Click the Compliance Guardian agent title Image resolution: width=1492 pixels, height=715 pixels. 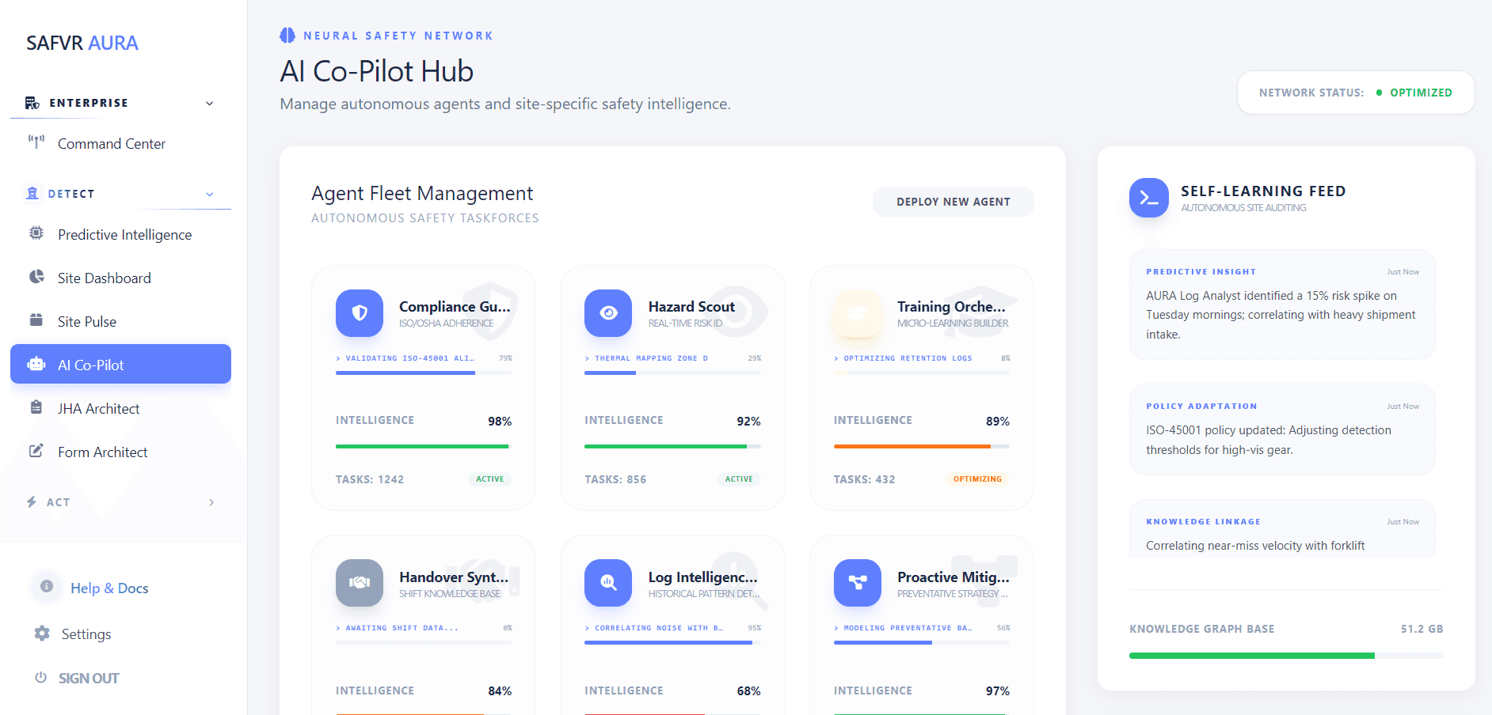pyautogui.click(x=455, y=306)
